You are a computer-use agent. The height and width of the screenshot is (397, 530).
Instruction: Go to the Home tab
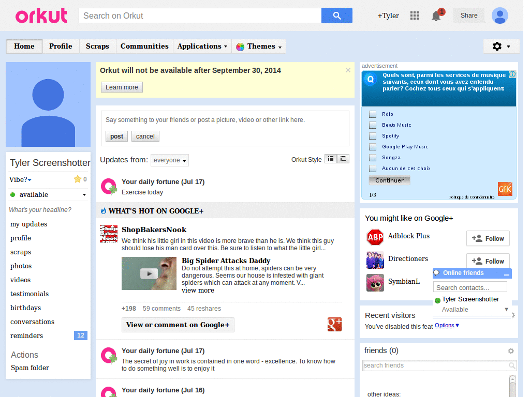[x=24, y=46]
